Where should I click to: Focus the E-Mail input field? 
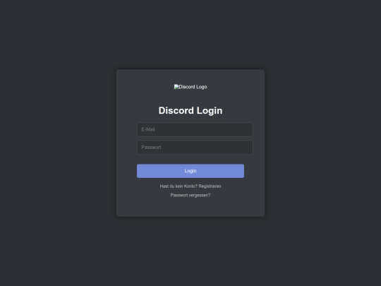coord(195,129)
